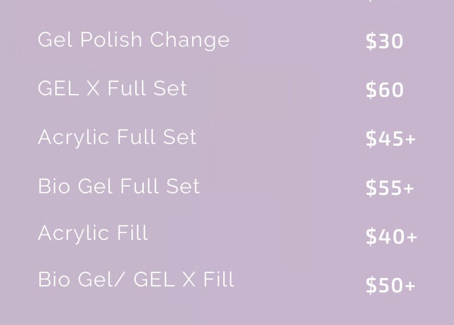Screen dimensions: 454x325
Task: Select the $55+ price for Bio Gel Full Set
Action: (390, 187)
